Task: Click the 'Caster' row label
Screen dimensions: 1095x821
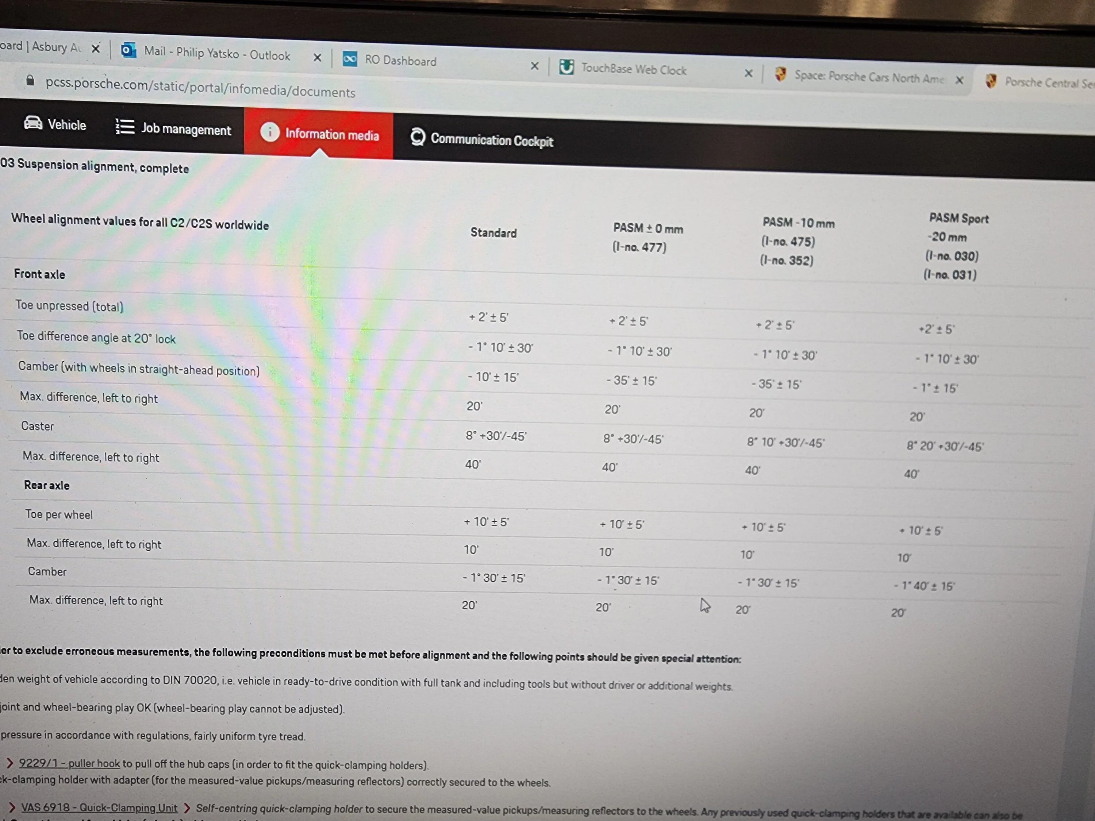Action: click(x=38, y=426)
